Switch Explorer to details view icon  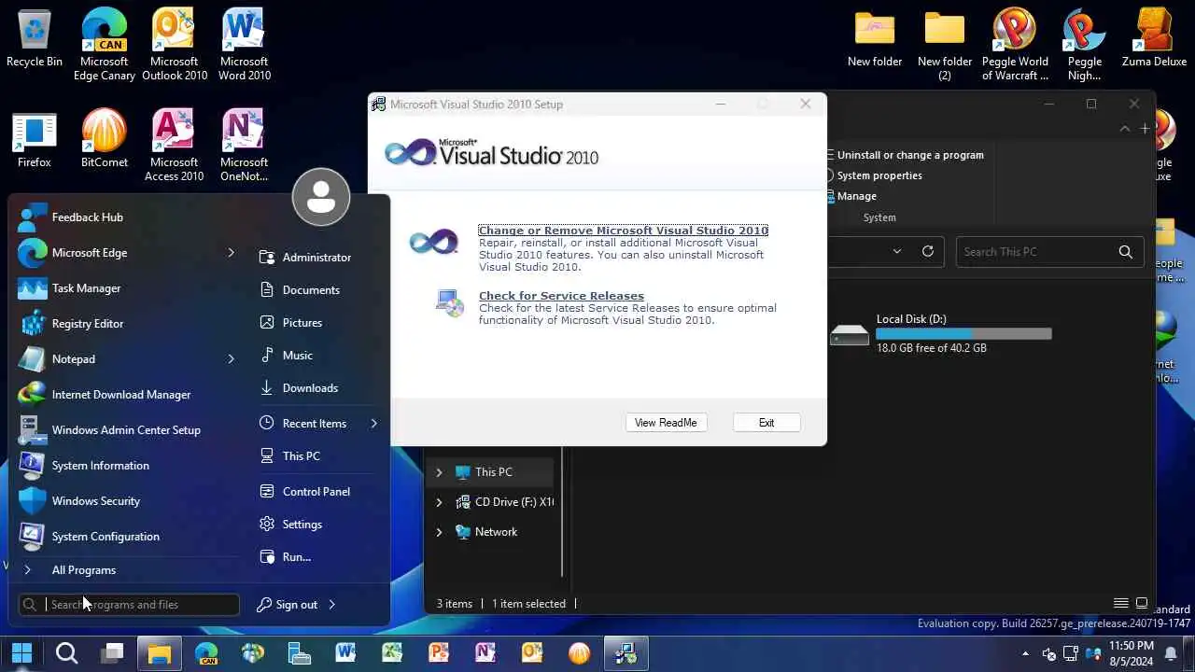(1120, 604)
